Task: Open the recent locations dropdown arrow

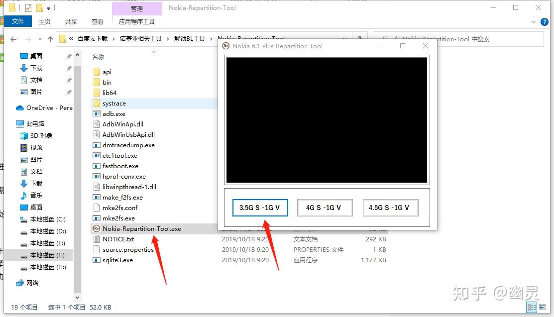Action: [40, 39]
